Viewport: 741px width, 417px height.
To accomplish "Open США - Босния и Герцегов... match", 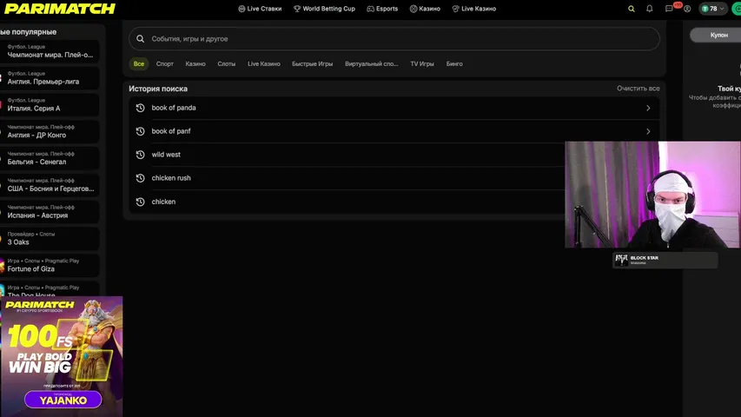I will pyautogui.click(x=50, y=185).
